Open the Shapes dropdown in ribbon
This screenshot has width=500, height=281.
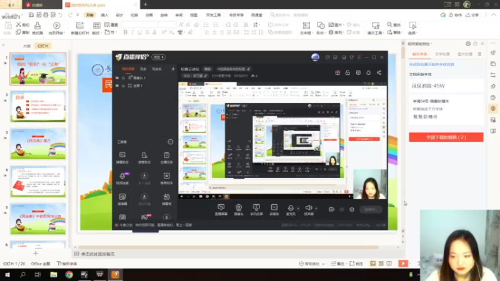coord(321,33)
